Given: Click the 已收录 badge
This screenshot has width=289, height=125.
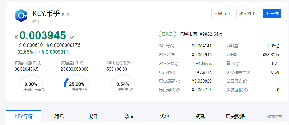Looking at the screenshot, I should (167, 34).
